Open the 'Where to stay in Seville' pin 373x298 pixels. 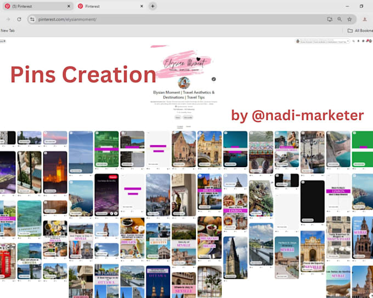[184, 285]
